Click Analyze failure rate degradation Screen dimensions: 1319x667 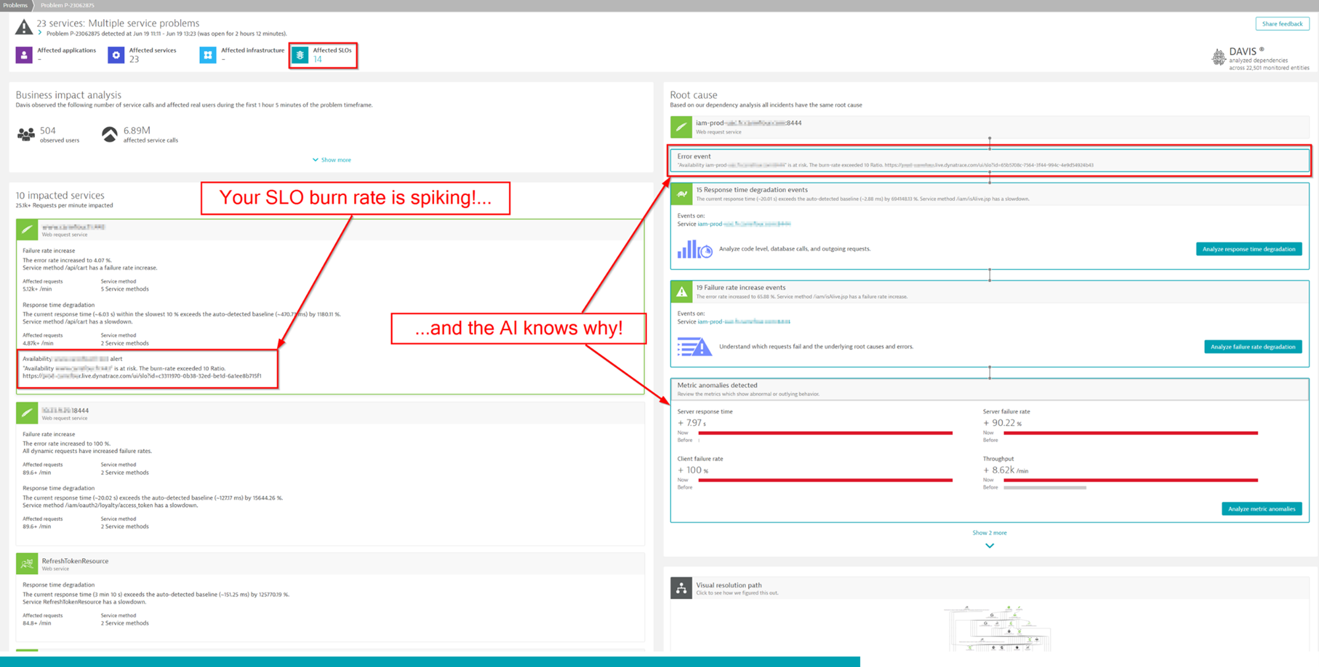(x=1253, y=346)
